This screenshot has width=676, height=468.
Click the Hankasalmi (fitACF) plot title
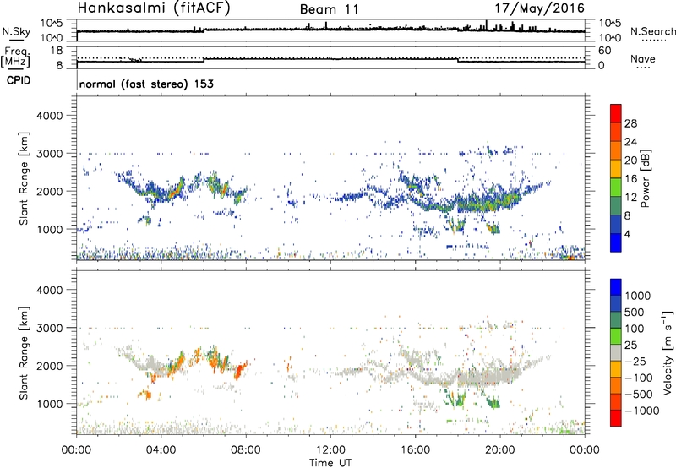pyautogui.click(x=154, y=8)
